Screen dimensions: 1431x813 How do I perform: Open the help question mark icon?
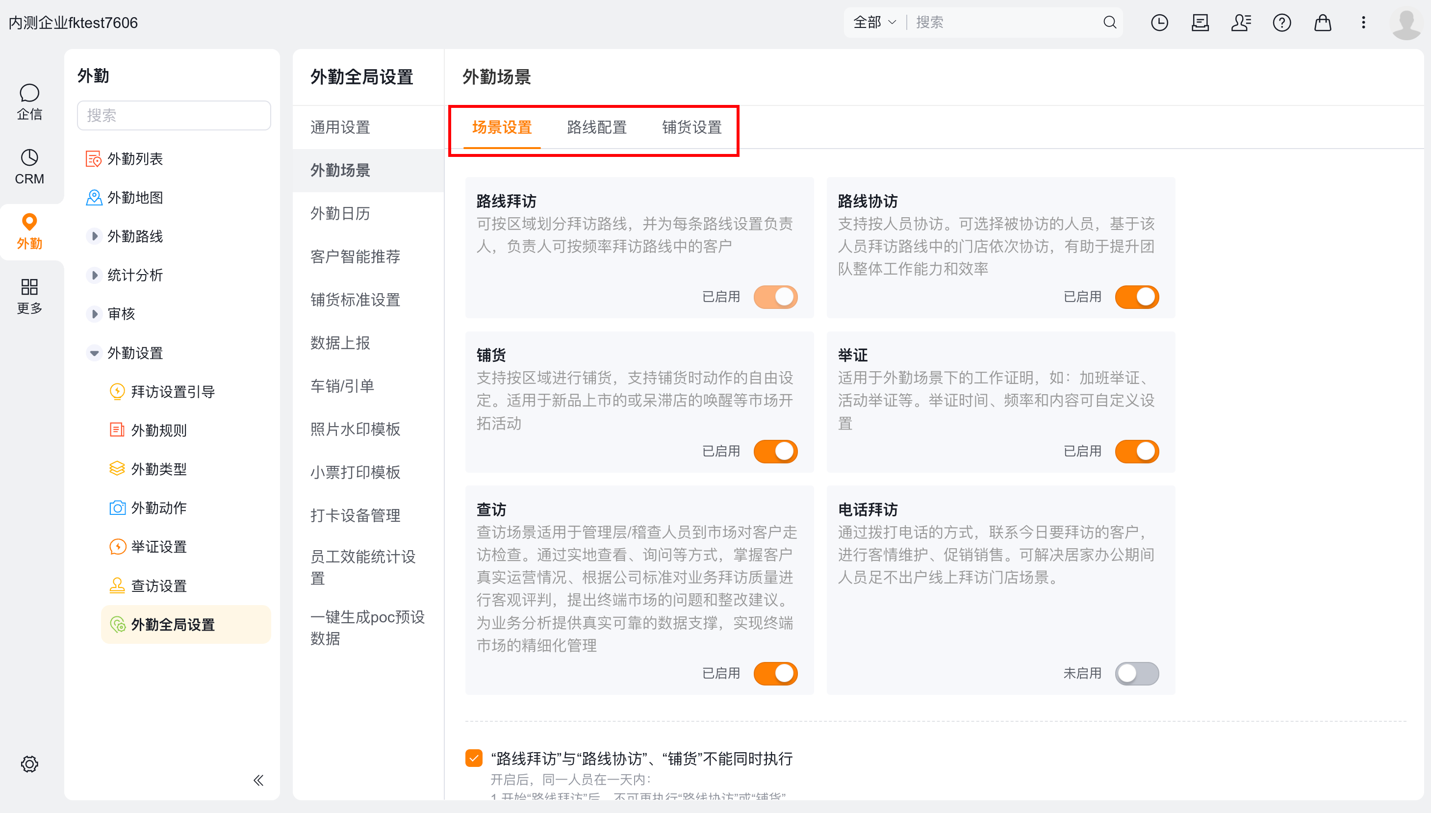[1281, 23]
